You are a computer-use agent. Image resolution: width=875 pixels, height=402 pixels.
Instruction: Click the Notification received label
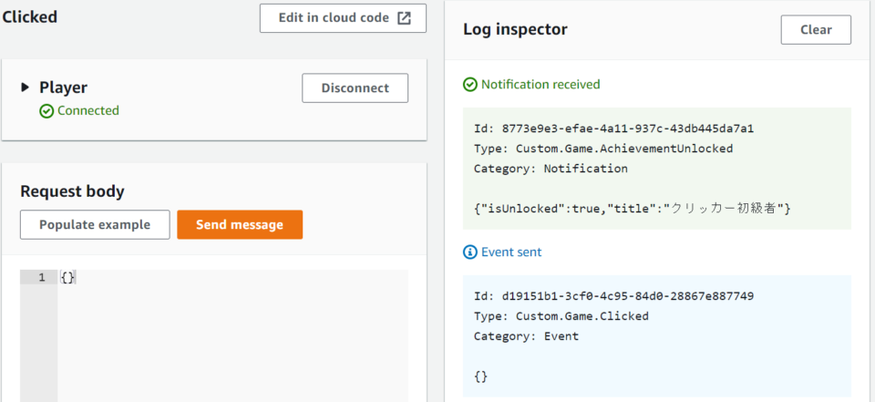(540, 85)
